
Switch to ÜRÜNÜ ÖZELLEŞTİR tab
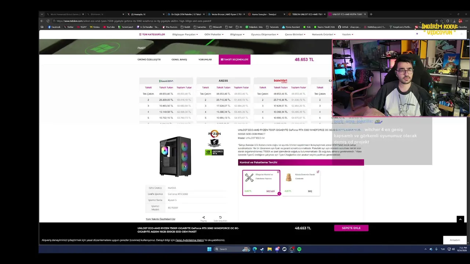[149, 59]
